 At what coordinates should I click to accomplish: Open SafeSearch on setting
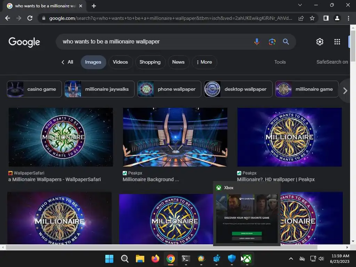click(x=332, y=62)
